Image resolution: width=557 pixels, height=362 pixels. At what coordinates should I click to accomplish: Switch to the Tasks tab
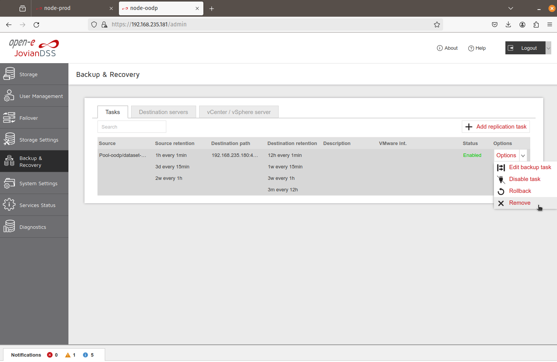point(113,112)
